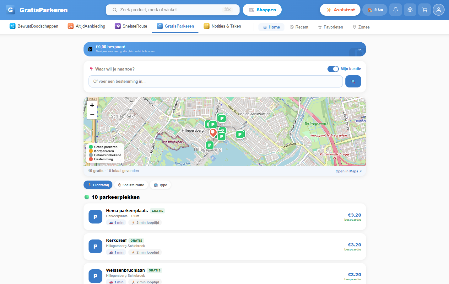Zoom in on the map
Viewport: 449px width, 284px height.
92,105
